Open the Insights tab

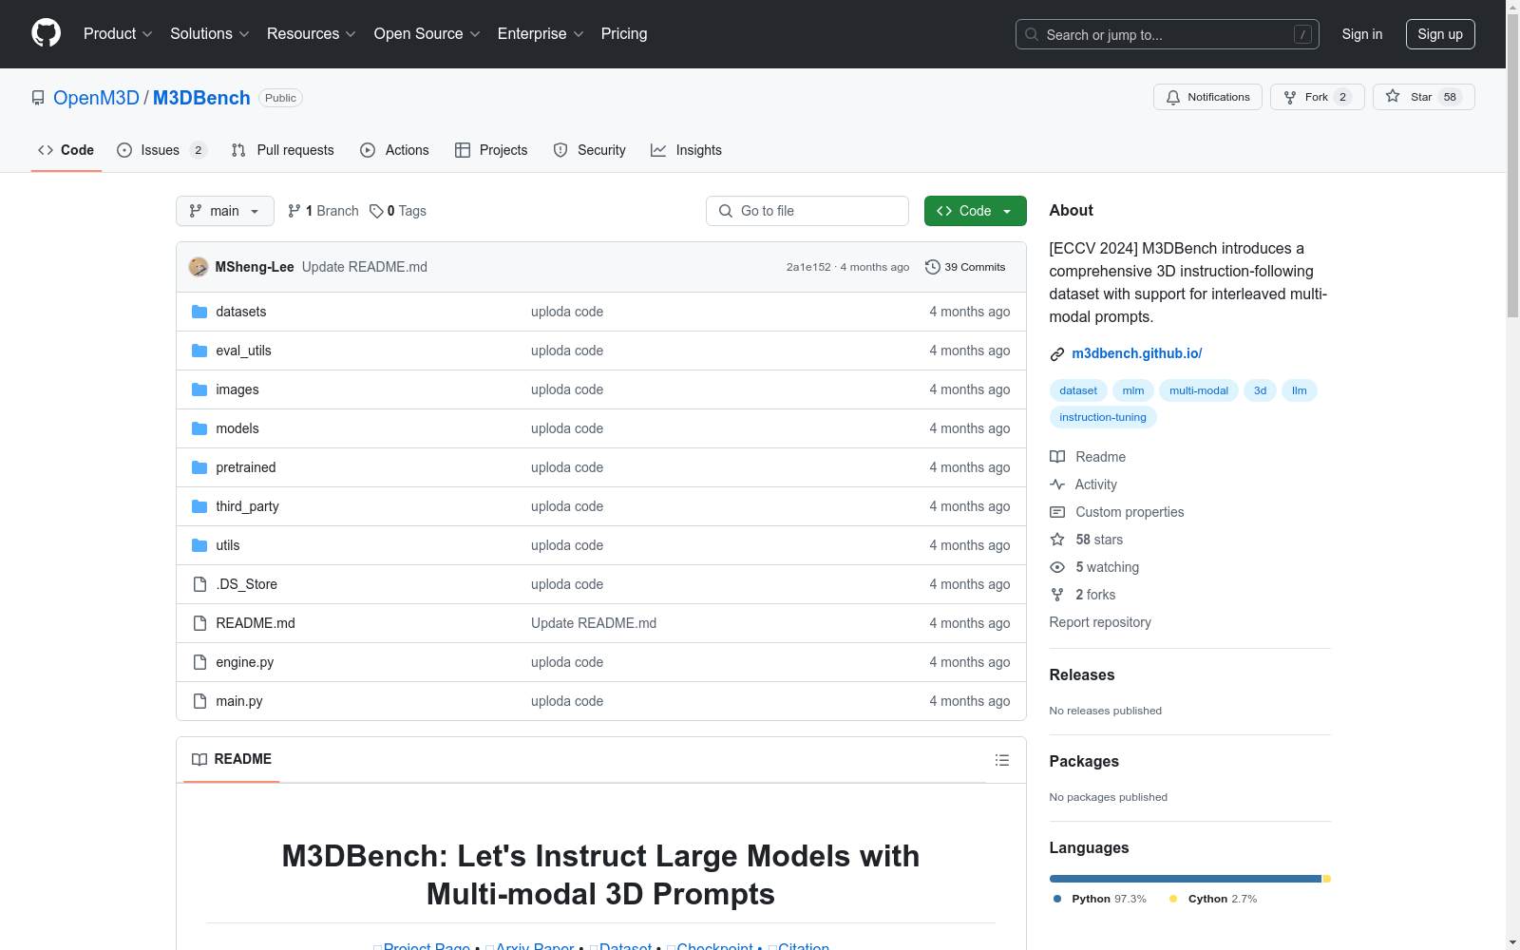click(x=687, y=150)
